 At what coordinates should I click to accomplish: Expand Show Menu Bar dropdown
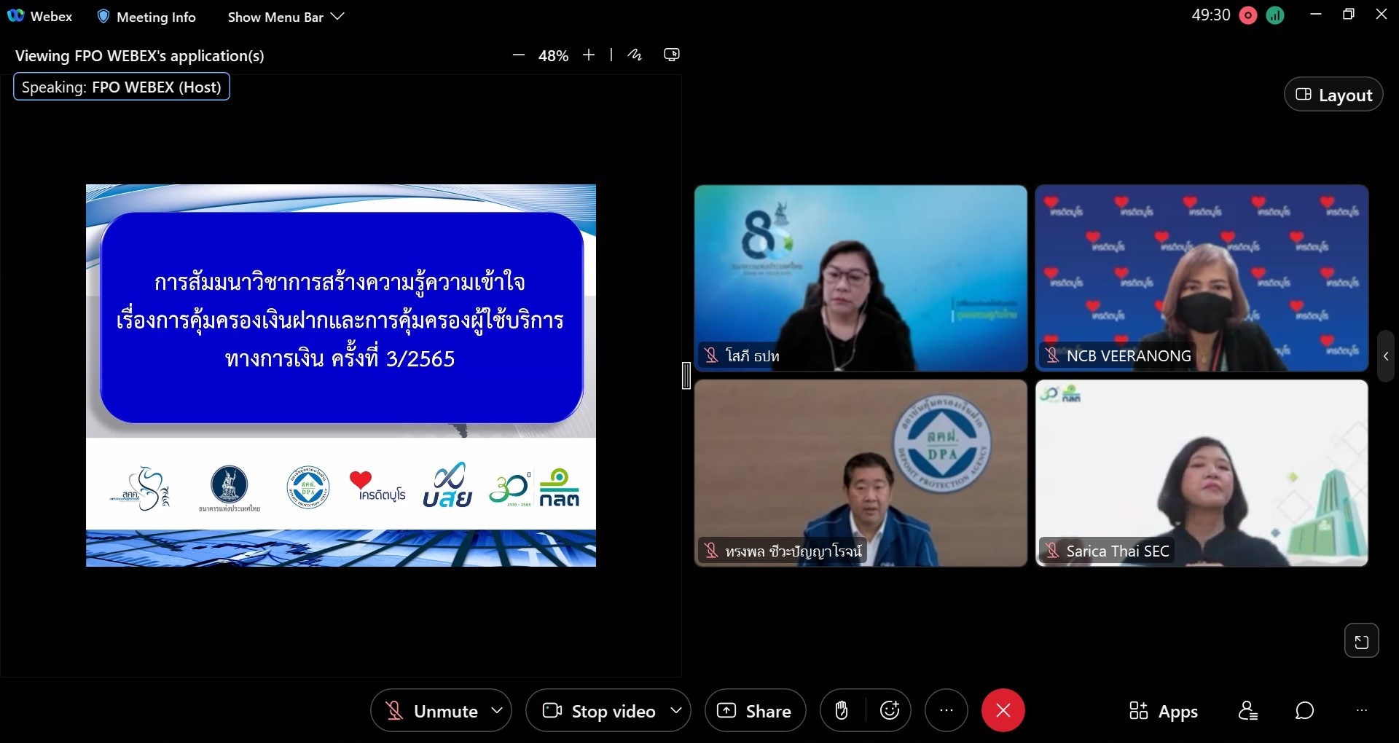click(x=286, y=17)
